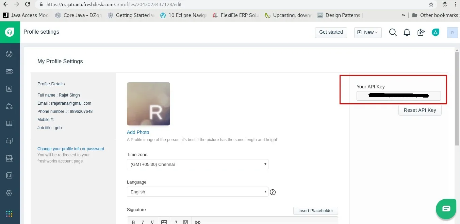This screenshot has height=224, width=460.
Task: Open Change your profile info or password
Action: tap(71, 149)
